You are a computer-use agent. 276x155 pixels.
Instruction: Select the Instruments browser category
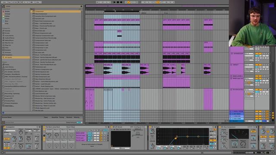coord(9,36)
